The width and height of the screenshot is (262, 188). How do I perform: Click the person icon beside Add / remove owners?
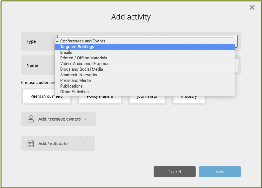[x=31, y=119]
